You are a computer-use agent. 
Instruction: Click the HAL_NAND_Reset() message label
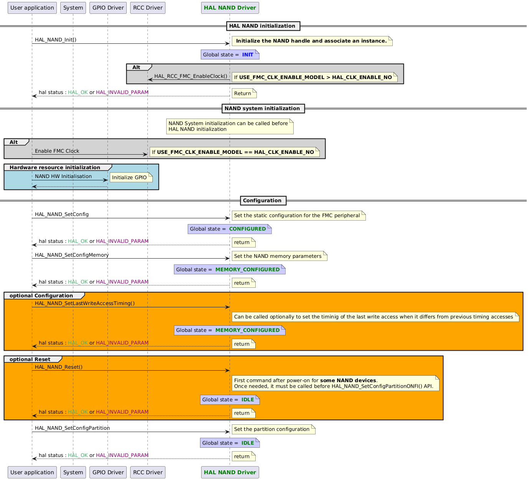(59, 367)
